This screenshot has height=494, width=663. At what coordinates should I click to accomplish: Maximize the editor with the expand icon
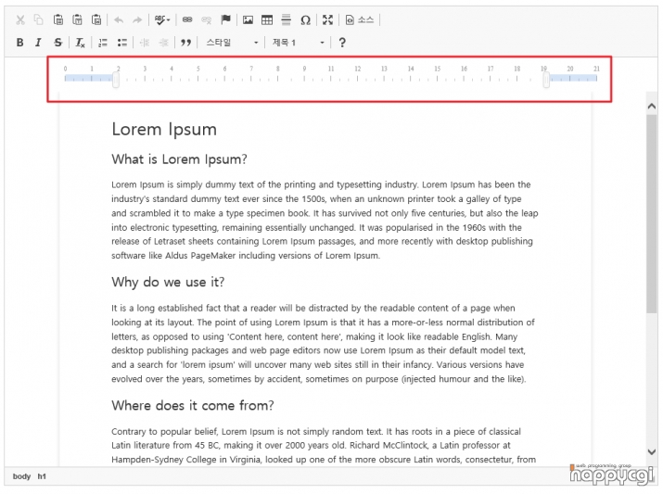pyautogui.click(x=327, y=19)
